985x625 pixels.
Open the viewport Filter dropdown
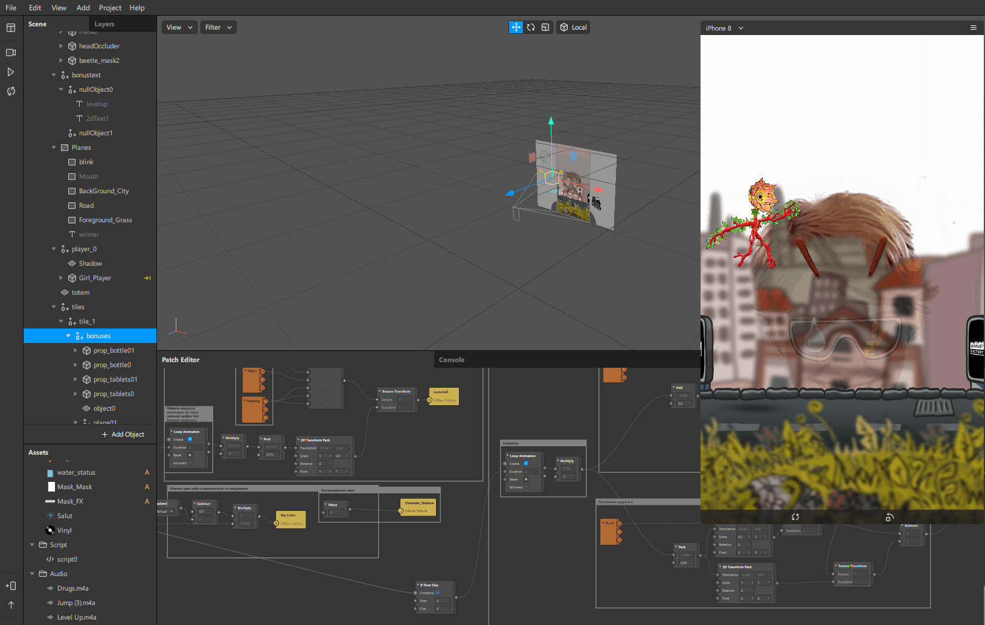(218, 27)
